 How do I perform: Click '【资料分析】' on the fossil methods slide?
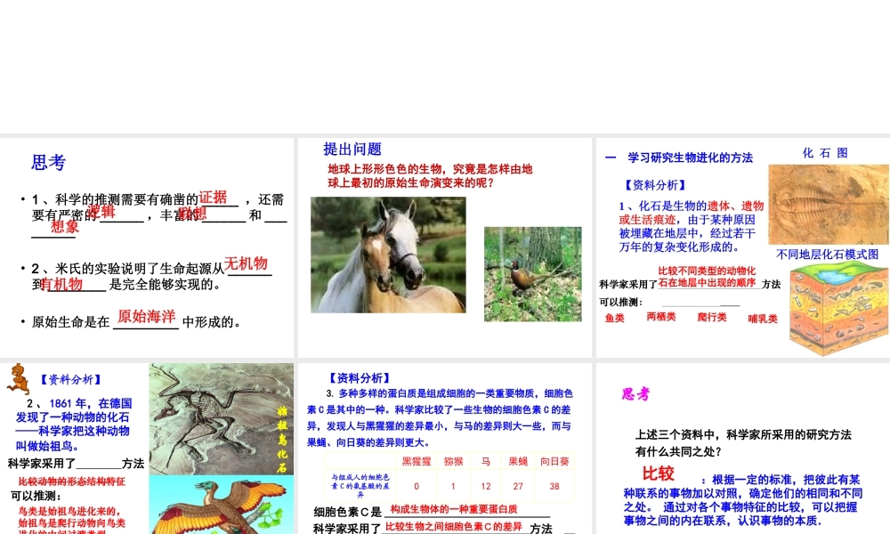coord(655,185)
